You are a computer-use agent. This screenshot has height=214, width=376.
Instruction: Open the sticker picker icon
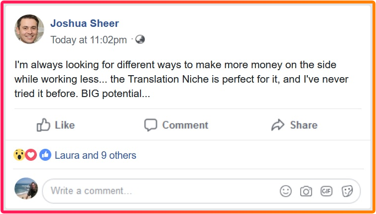pos(347,191)
